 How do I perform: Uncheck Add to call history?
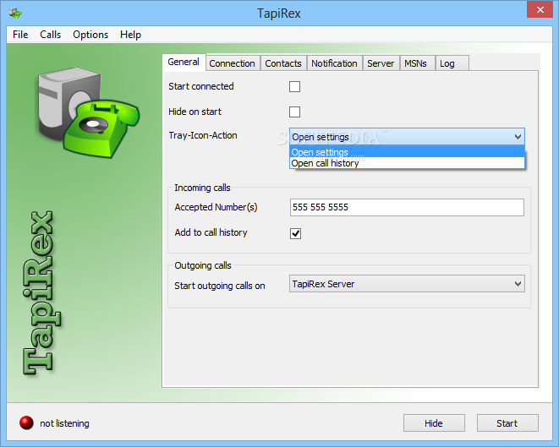[295, 234]
